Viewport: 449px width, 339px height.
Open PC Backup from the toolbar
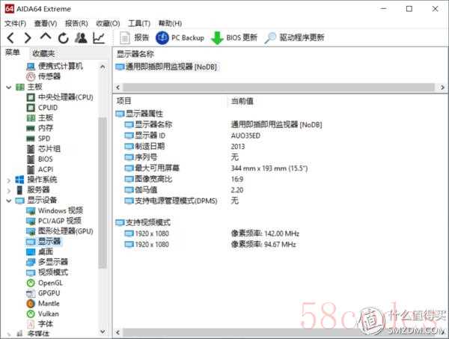[180, 38]
